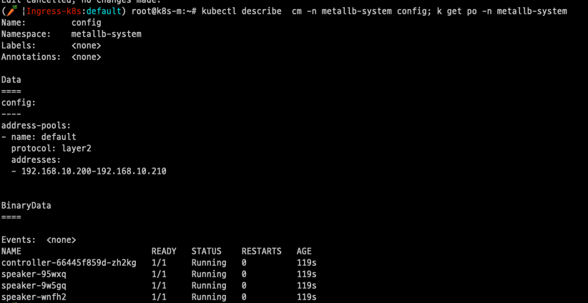Click the '<none>' value next to Events
This screenshot has height=303, width=588.
click(x=61, y=239)
